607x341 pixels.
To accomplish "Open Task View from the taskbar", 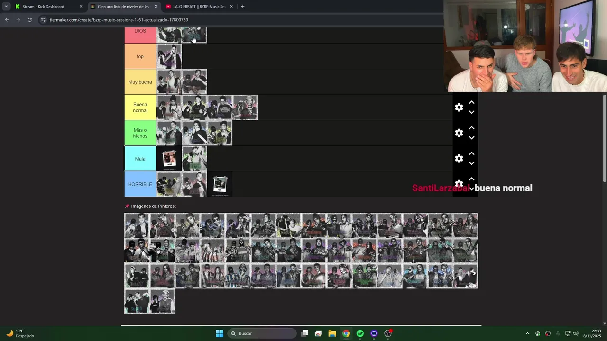I will [x=305, y=333].
